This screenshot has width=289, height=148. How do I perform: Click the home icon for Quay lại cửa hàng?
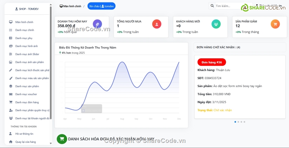coord(11,142)
